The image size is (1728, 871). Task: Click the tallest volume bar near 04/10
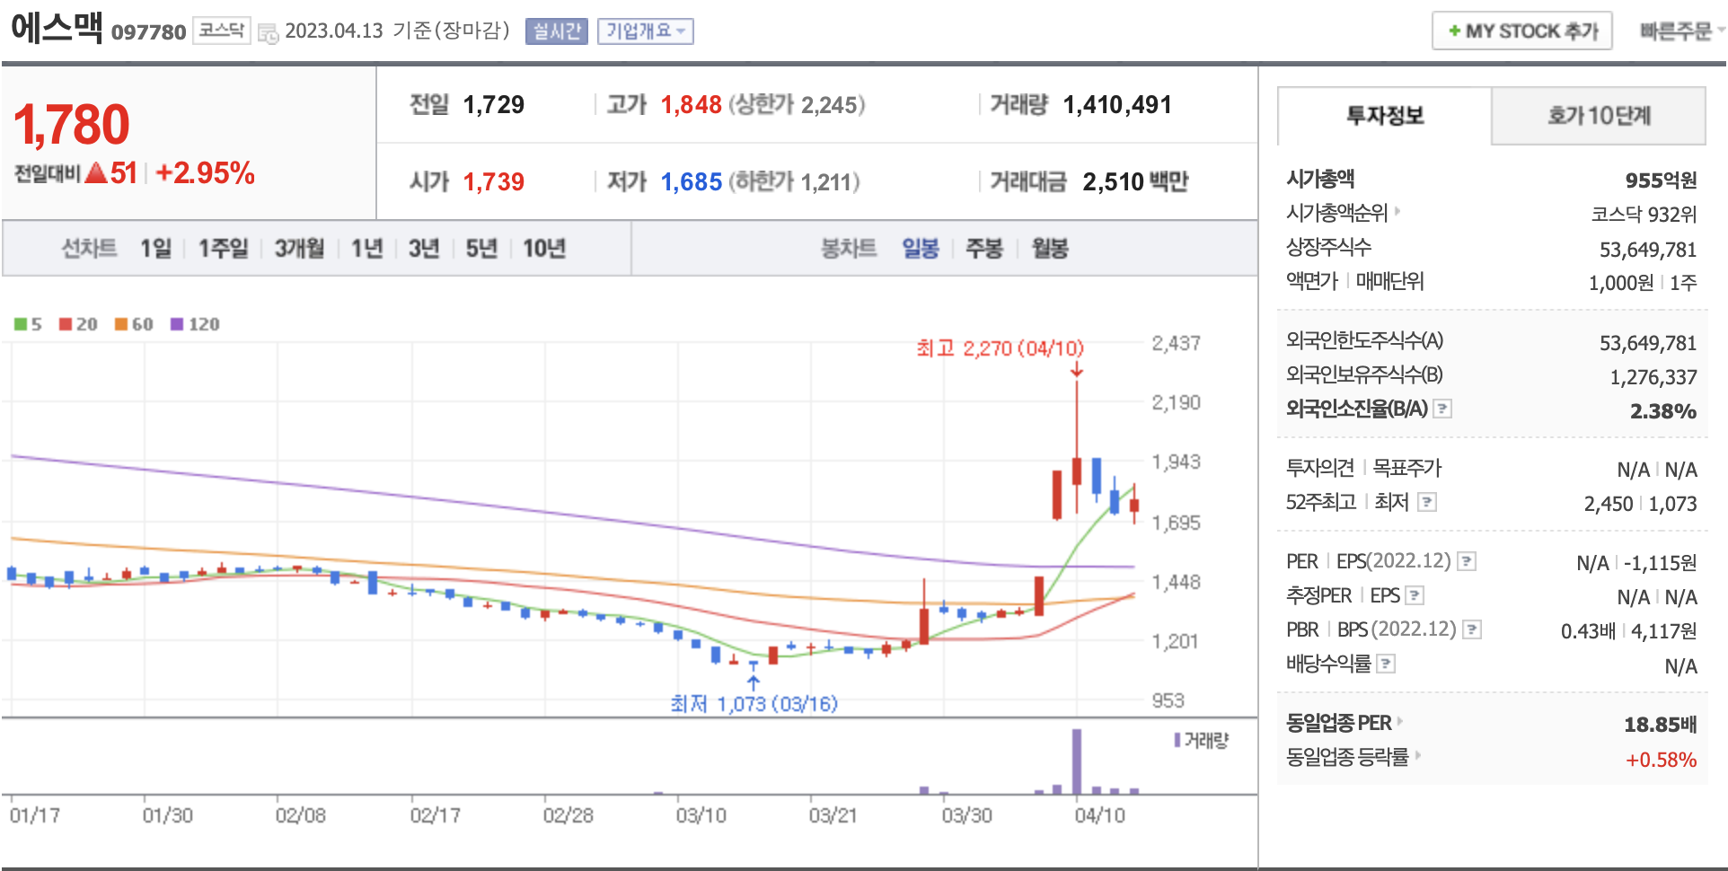[x=1077, y=761]
